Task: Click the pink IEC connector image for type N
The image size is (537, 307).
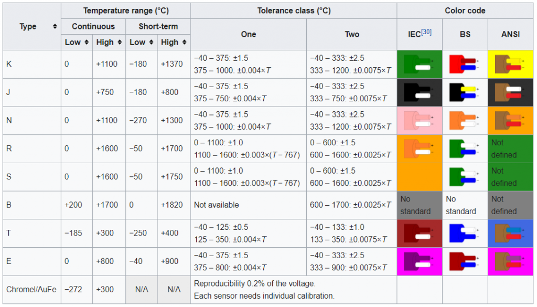Action: (x=420, y=121)
